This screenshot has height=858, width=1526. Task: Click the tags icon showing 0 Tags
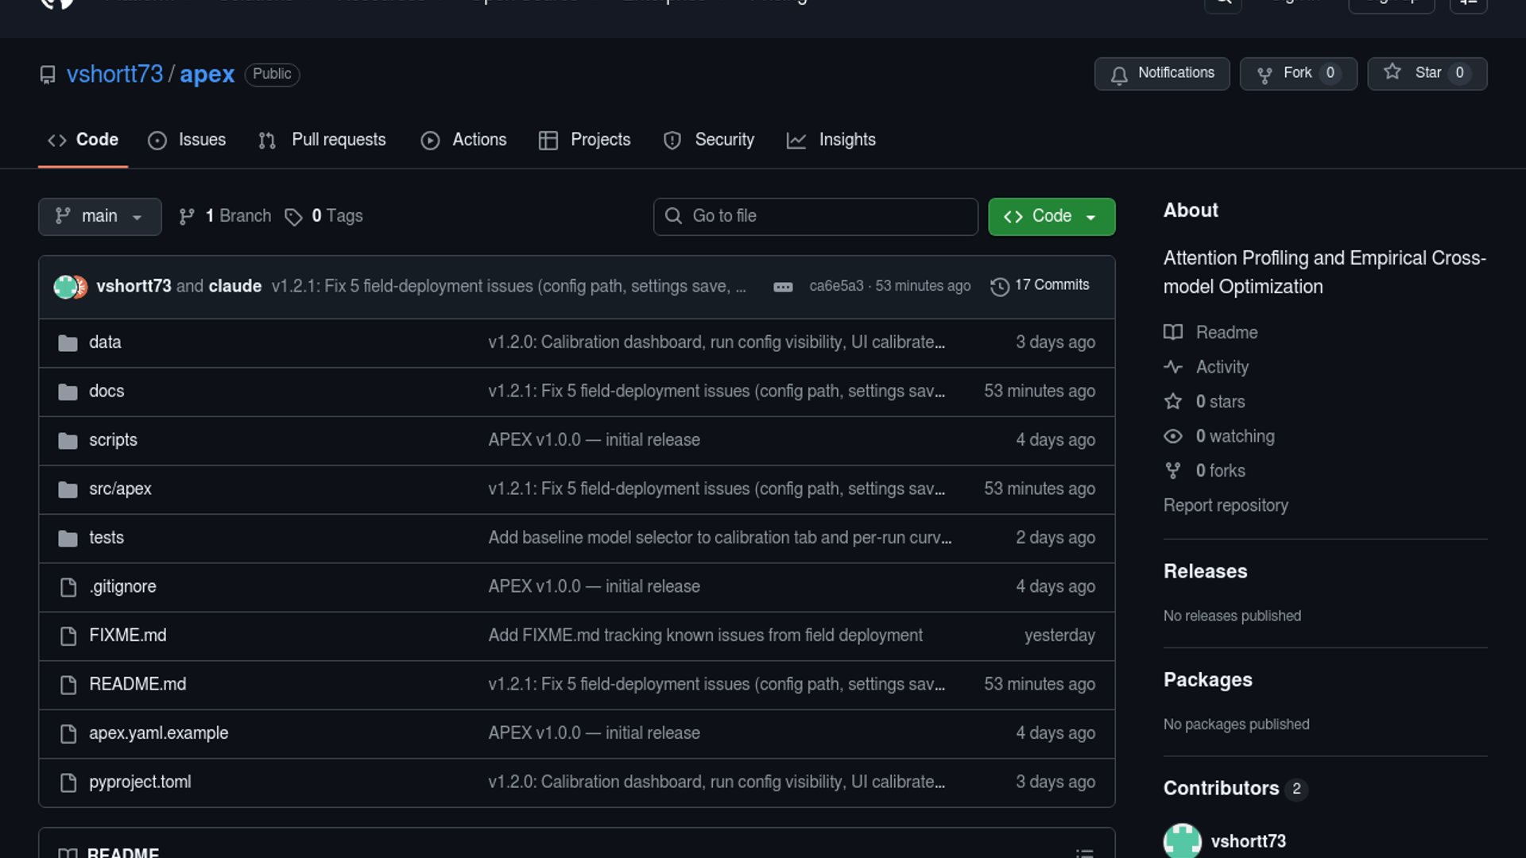[x=294, y=217]
